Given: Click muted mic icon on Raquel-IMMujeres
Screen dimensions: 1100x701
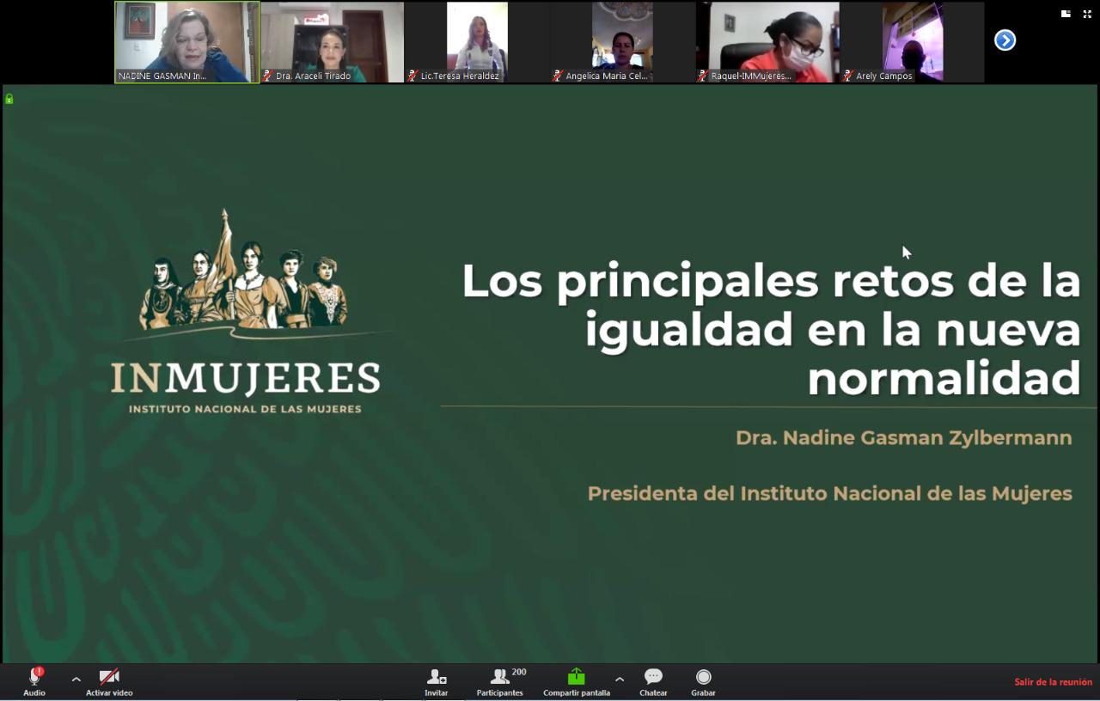Looking at the screenshot, I should pyautogui.click(x=703, y=76).
